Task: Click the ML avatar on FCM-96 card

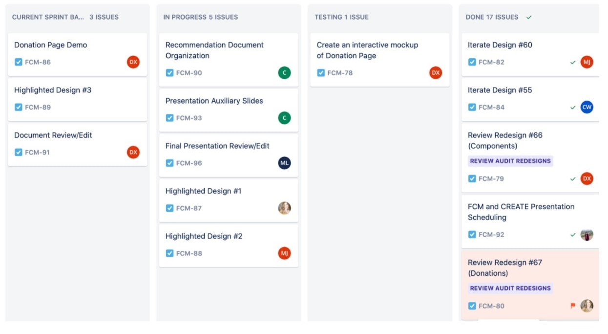Action: [284, 163]
